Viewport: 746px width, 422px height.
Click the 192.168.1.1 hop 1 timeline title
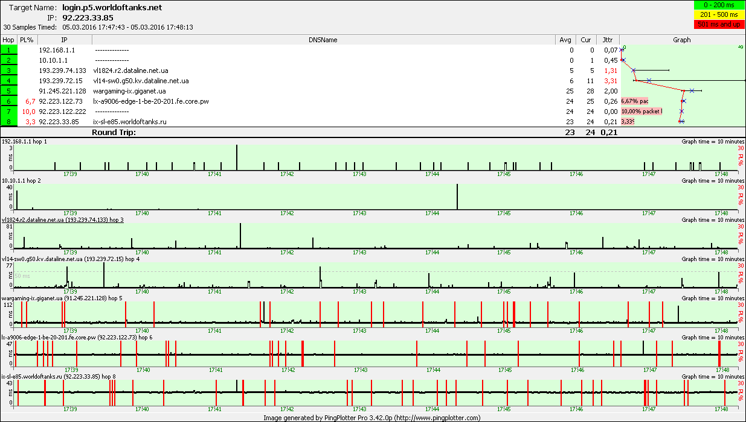[24, 141]
